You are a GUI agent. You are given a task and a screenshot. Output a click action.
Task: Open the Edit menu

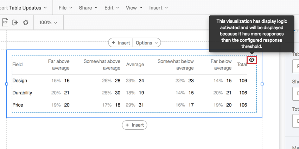click(112, 7)
